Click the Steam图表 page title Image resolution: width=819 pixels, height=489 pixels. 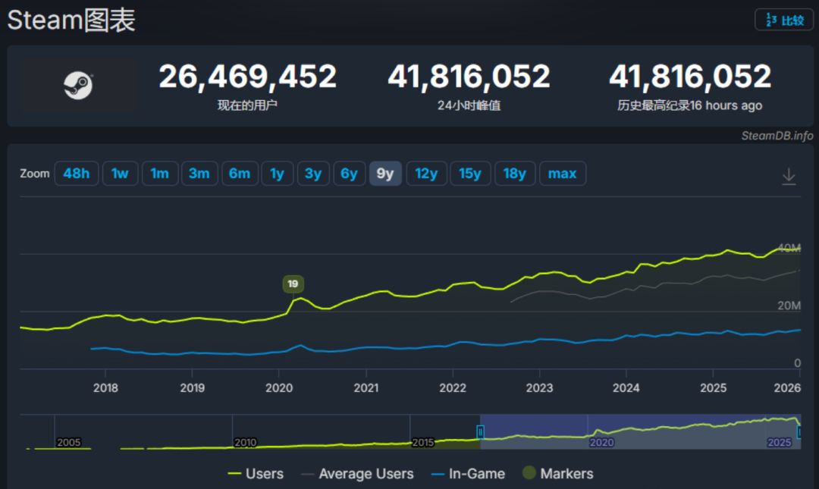pos(71,20)
